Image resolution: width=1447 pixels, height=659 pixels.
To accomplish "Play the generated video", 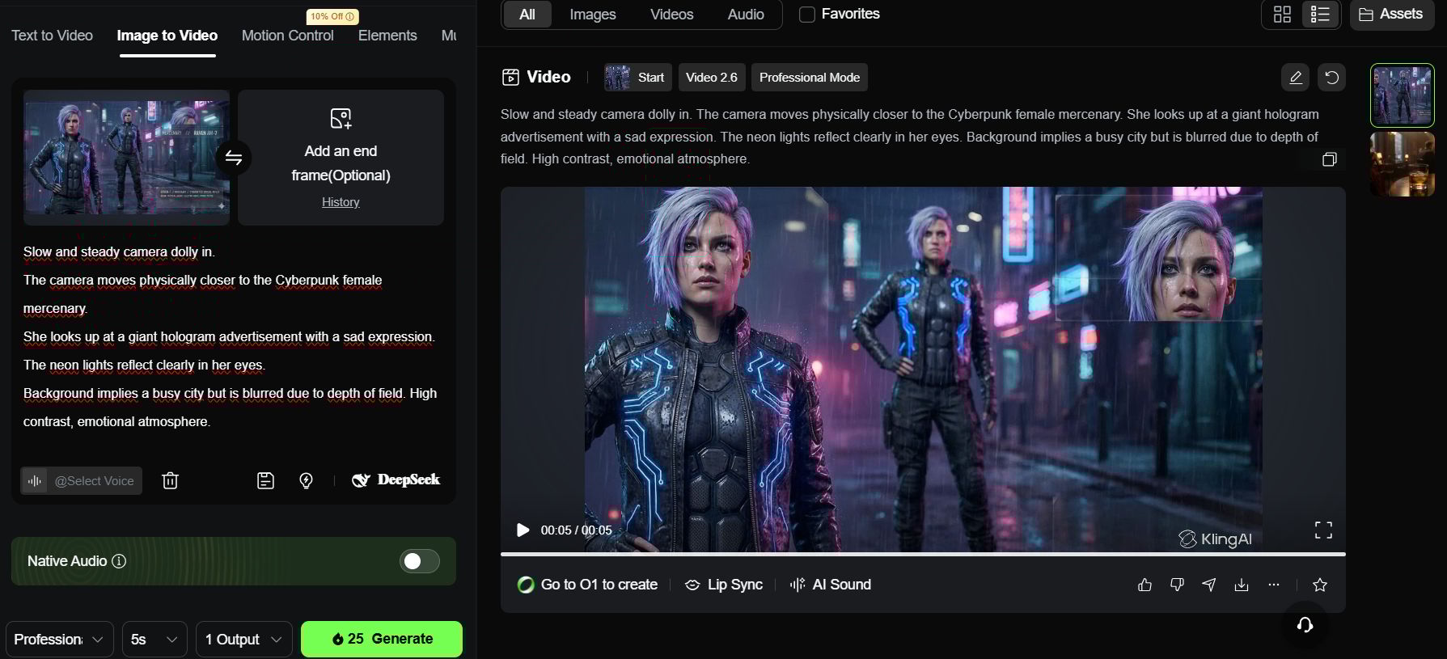I will (x=523, y=530).
